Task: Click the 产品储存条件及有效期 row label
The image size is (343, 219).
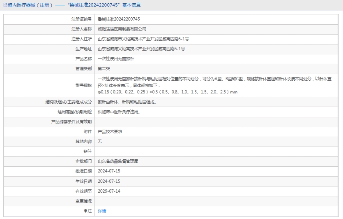Action: 71,122
